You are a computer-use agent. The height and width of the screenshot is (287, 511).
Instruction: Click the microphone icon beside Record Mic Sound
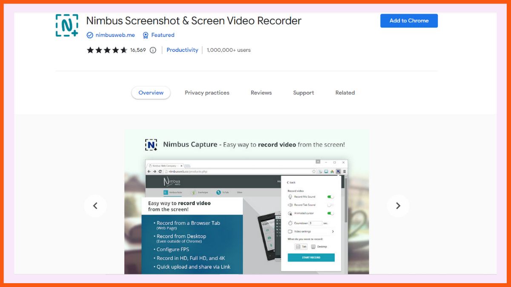[x=290, y=197]
